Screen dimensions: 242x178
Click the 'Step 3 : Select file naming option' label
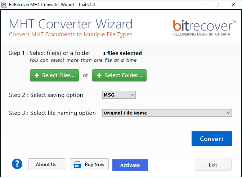point(52,113)
